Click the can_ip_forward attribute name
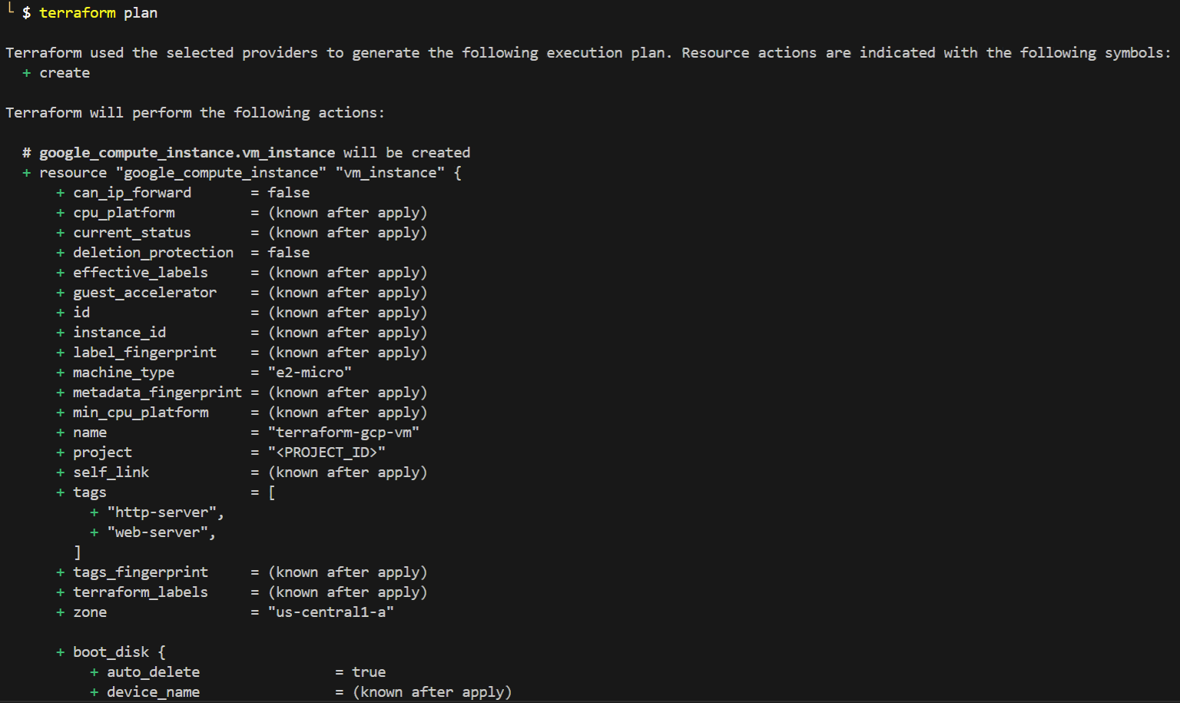The image size is (1180, 703). [x=132, y=193]
